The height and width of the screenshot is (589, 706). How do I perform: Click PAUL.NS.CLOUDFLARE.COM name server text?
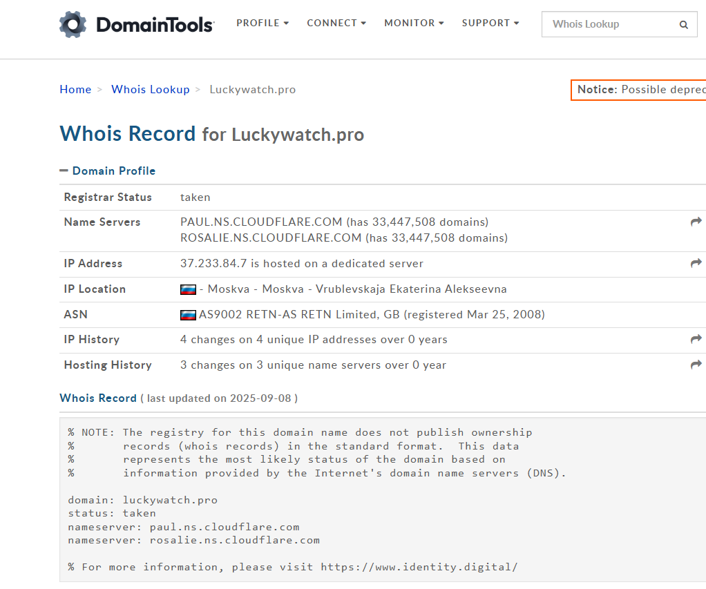(x=261, y=222)
